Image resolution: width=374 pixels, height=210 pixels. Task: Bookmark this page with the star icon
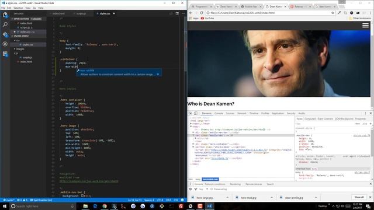tap(333, 13)
